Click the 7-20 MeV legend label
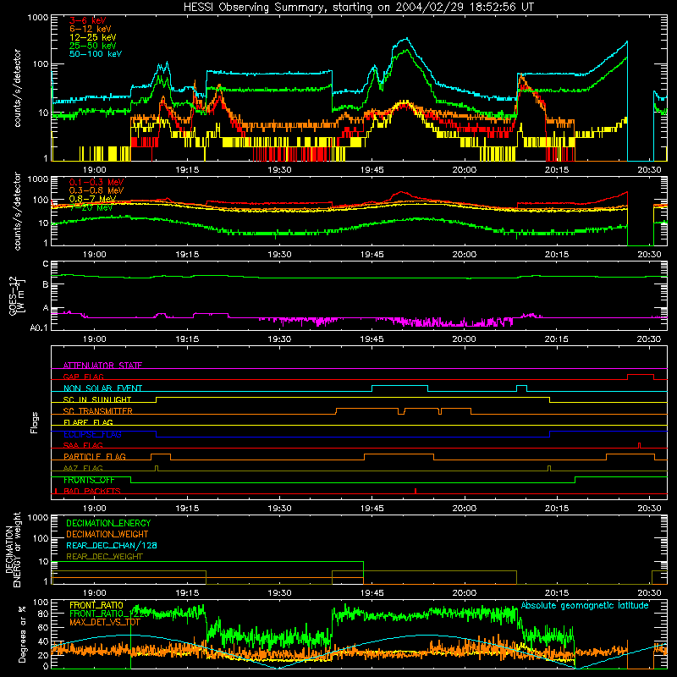The width and height of the screenshot is (677, 677). [91, 207]
